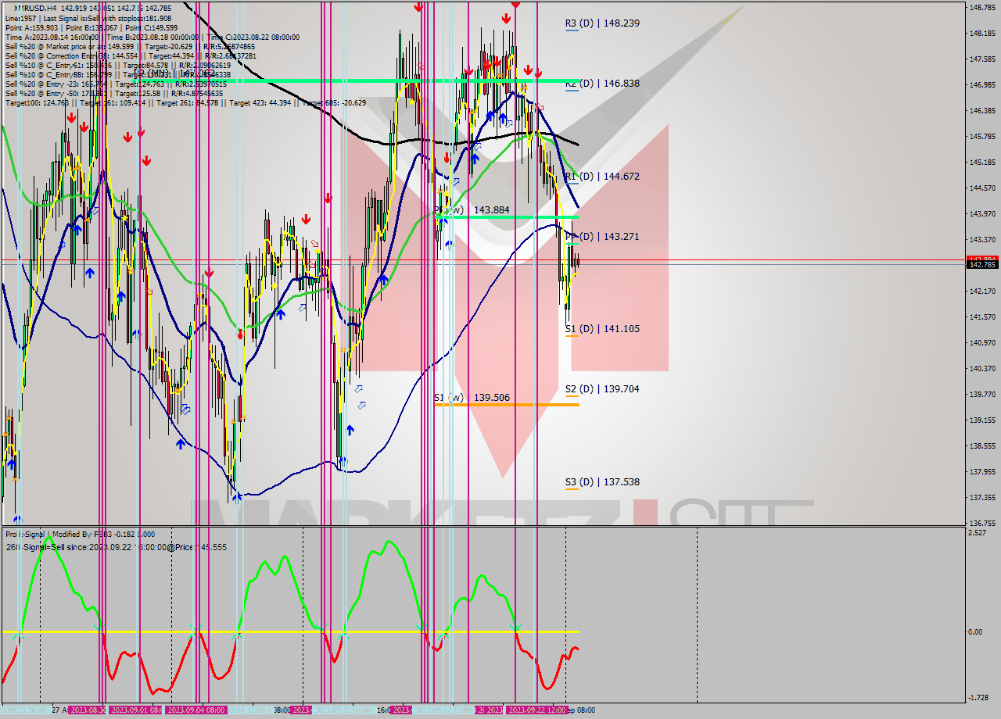Click the 136.755 price axis value
Screen dimensions: 1001x719
click(982, 524)
